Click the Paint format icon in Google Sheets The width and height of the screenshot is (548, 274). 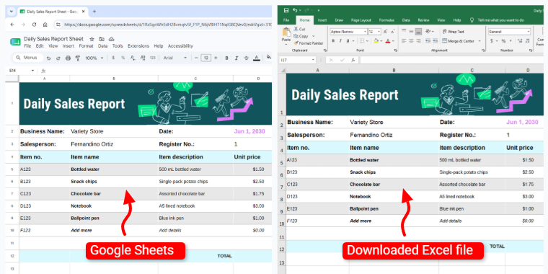point(78,58)
